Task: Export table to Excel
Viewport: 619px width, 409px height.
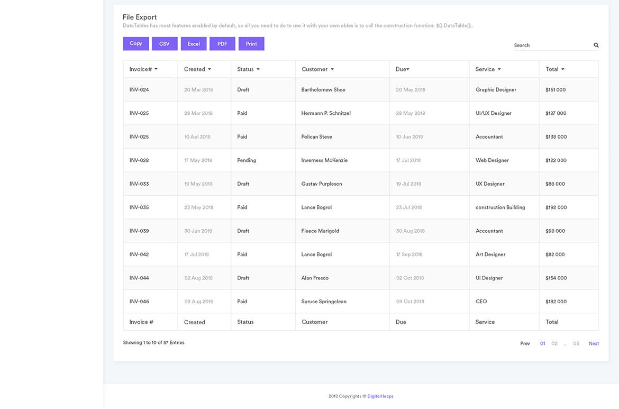Action: (194, 44)
